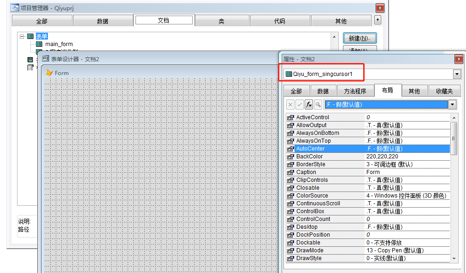
Task: Click the ColorSource property icon
Action: coord(290,196)
